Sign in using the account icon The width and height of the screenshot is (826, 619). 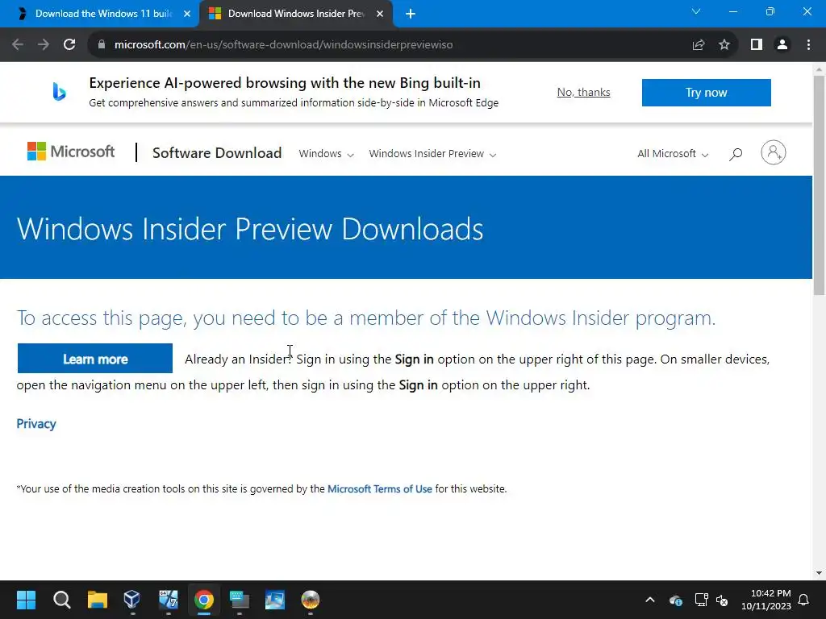(x=773, y=152)
